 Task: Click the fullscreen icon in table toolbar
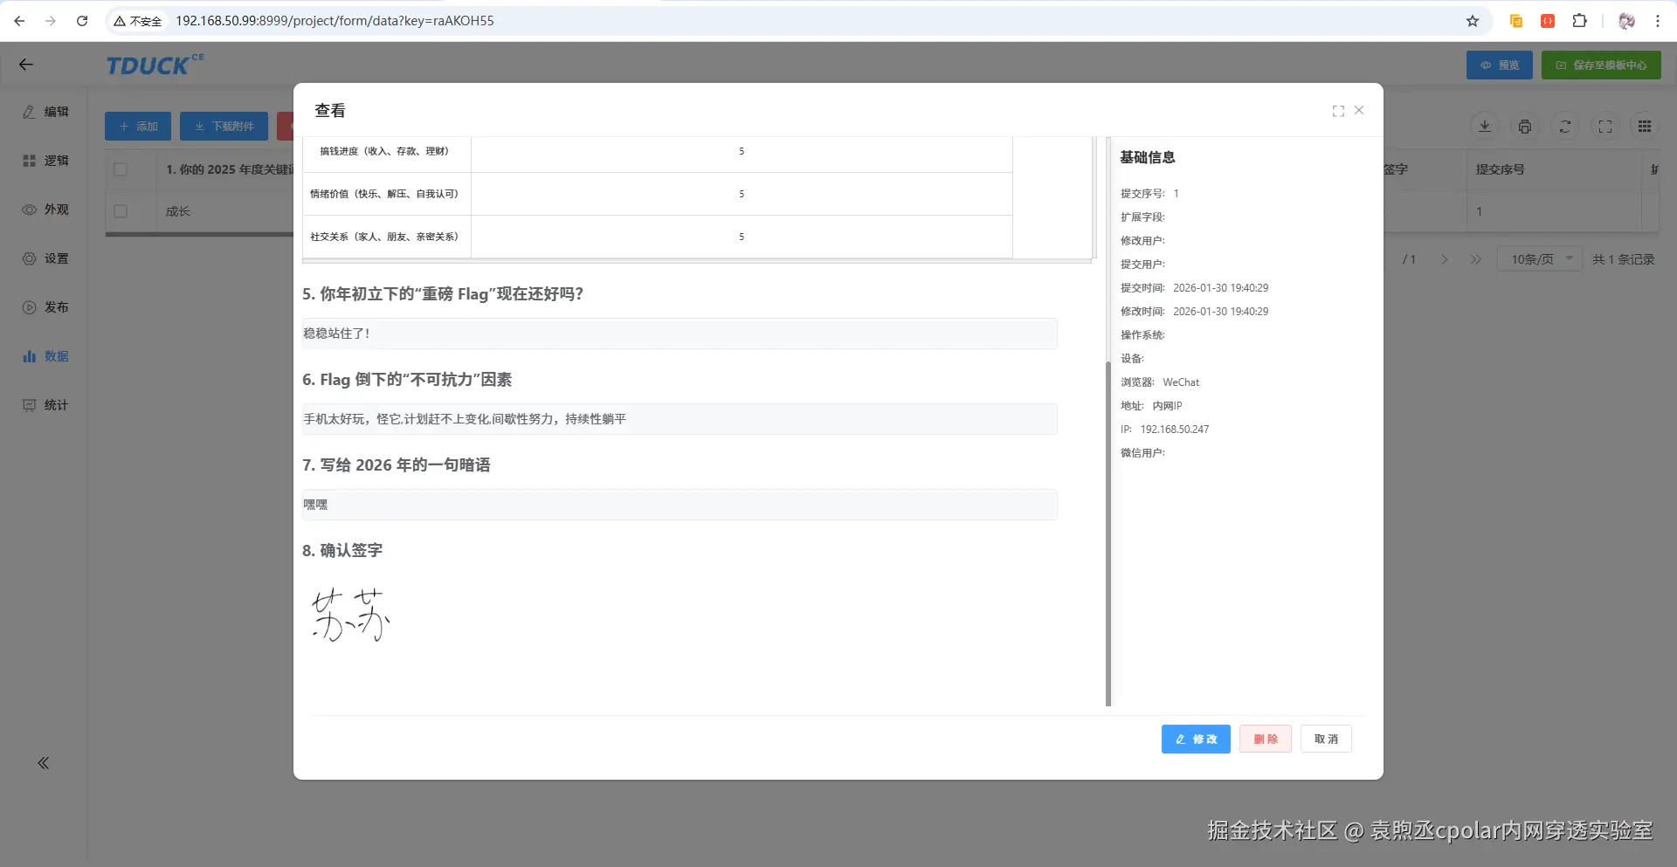(x=1605, y=127)
